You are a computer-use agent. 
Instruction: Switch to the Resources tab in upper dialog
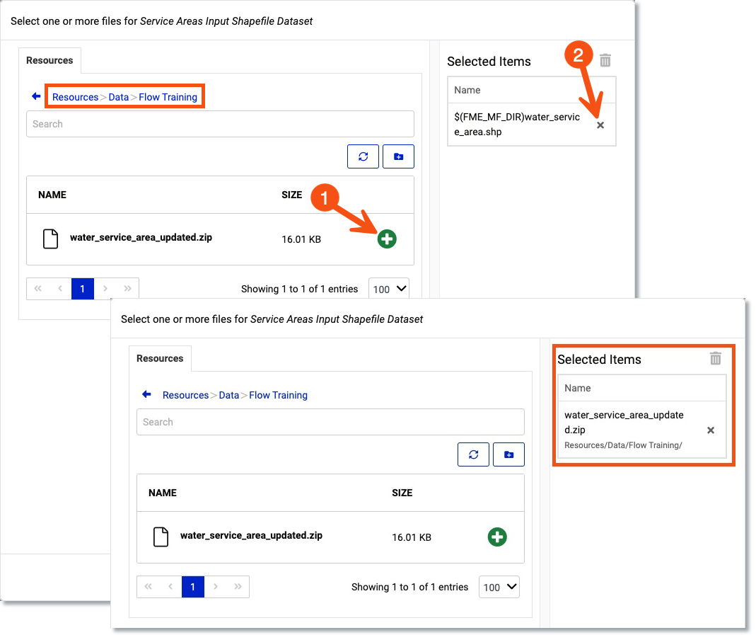tap(50, 60)
